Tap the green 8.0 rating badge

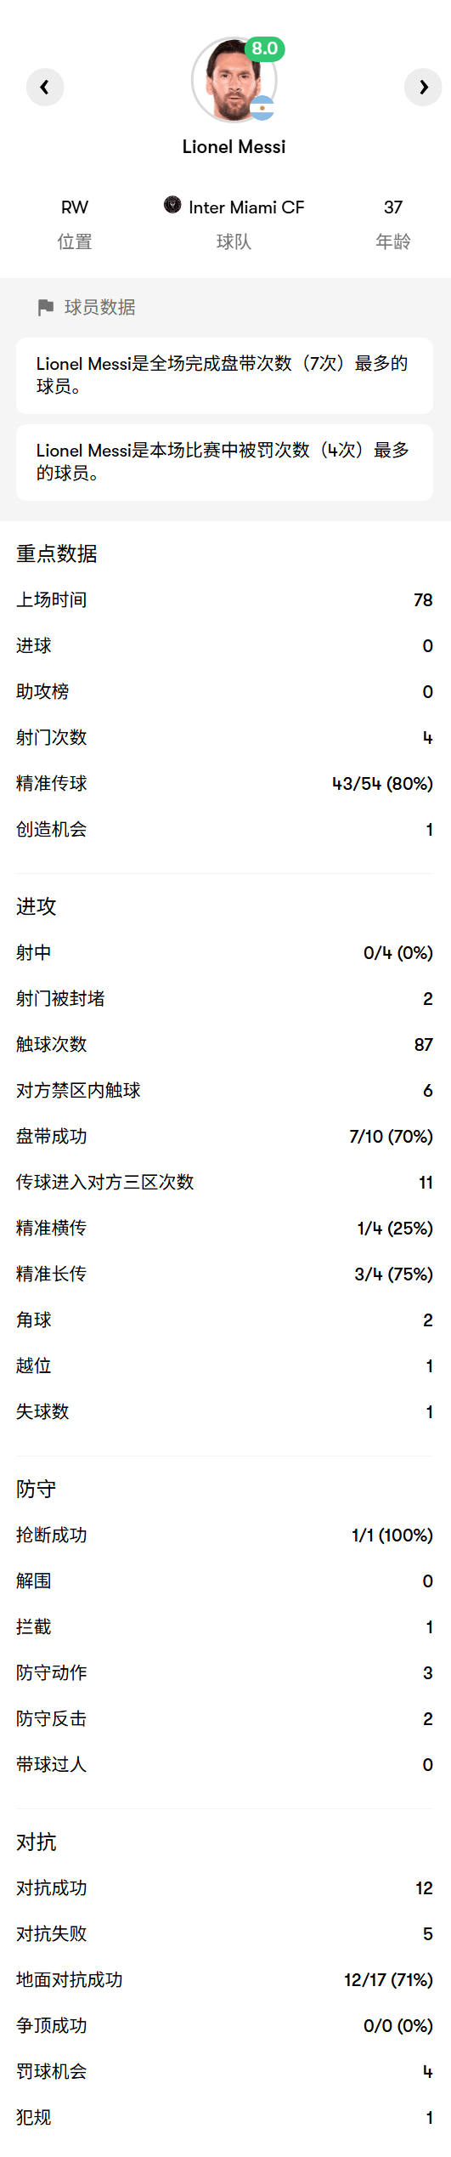point(264,48)
